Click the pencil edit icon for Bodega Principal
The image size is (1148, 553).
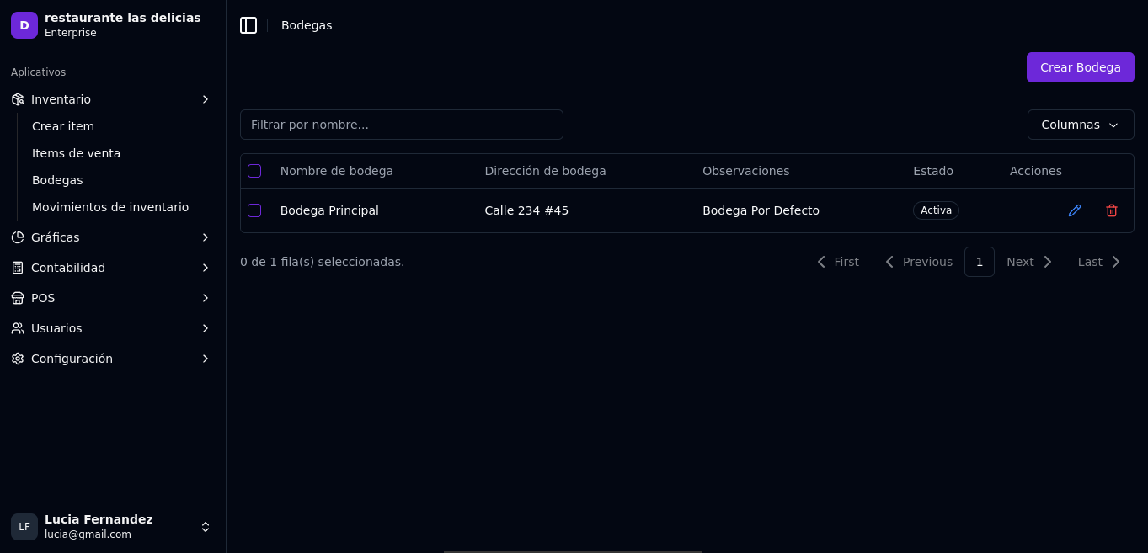tap(1074, 210)
